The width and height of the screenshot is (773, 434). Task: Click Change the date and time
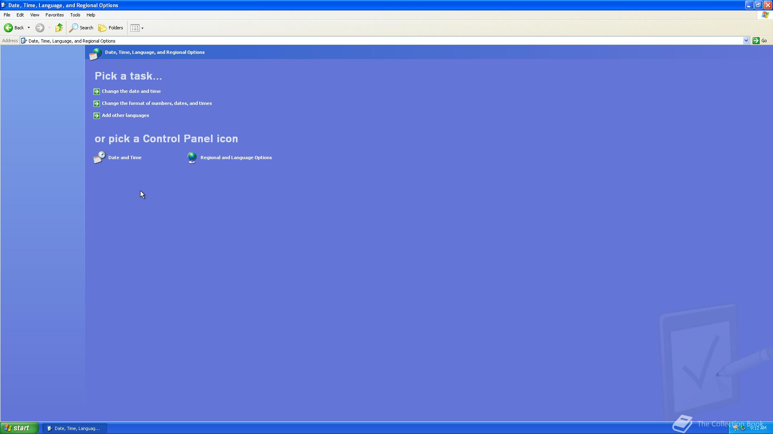tap(131, 91)
